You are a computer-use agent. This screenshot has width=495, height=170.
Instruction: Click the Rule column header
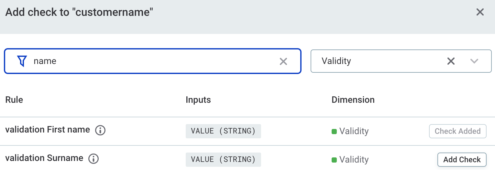pos(14,100)
